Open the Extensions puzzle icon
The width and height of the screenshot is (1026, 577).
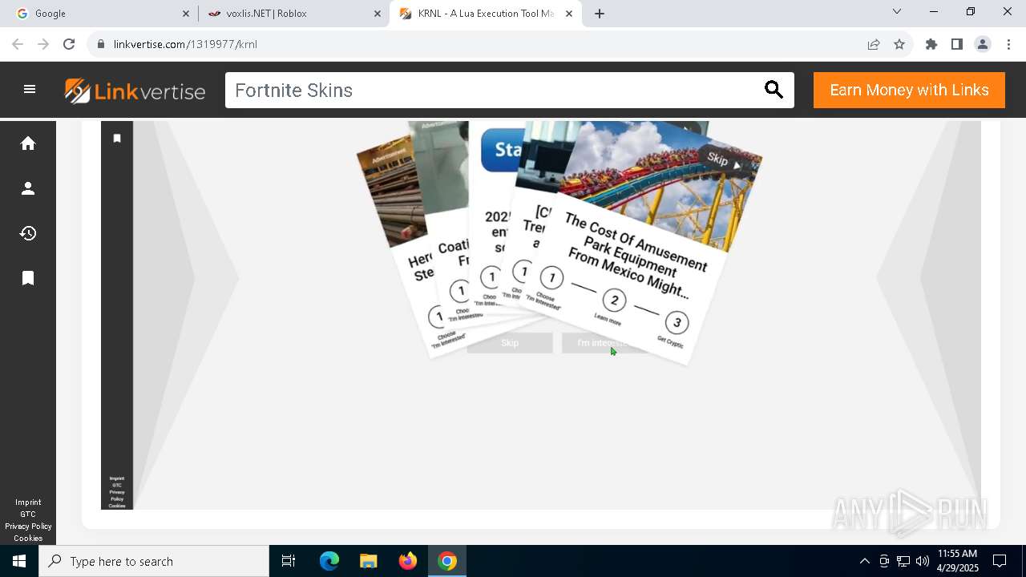[931, 44]
